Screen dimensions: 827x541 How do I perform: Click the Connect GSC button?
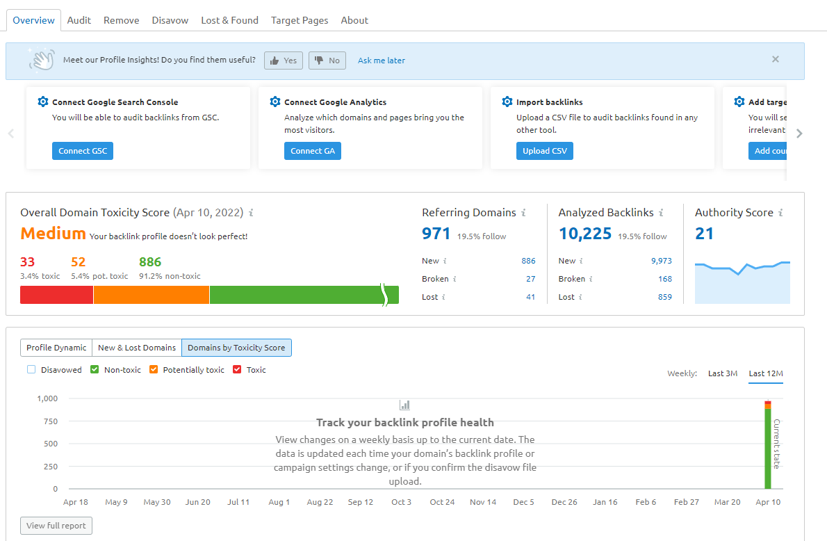click(x=82, y=151)
